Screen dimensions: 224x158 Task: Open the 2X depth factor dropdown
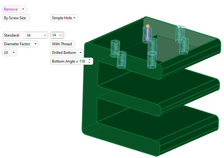(10, 53)
